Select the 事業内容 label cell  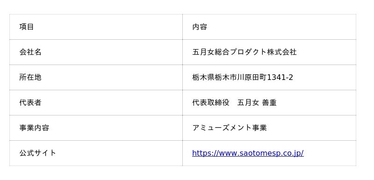(96, 128)
